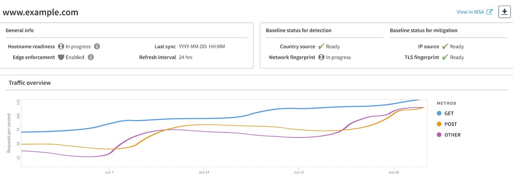Click the Country source green checkmark
Viewport: 513px width, 182px height.
[321, 47]
